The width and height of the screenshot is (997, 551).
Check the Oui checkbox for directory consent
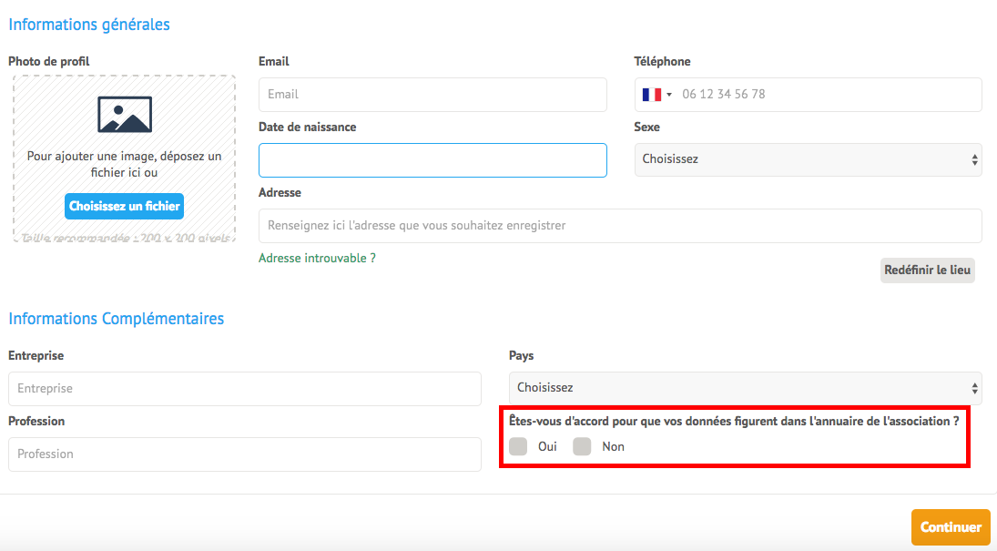tap(518, 446)
